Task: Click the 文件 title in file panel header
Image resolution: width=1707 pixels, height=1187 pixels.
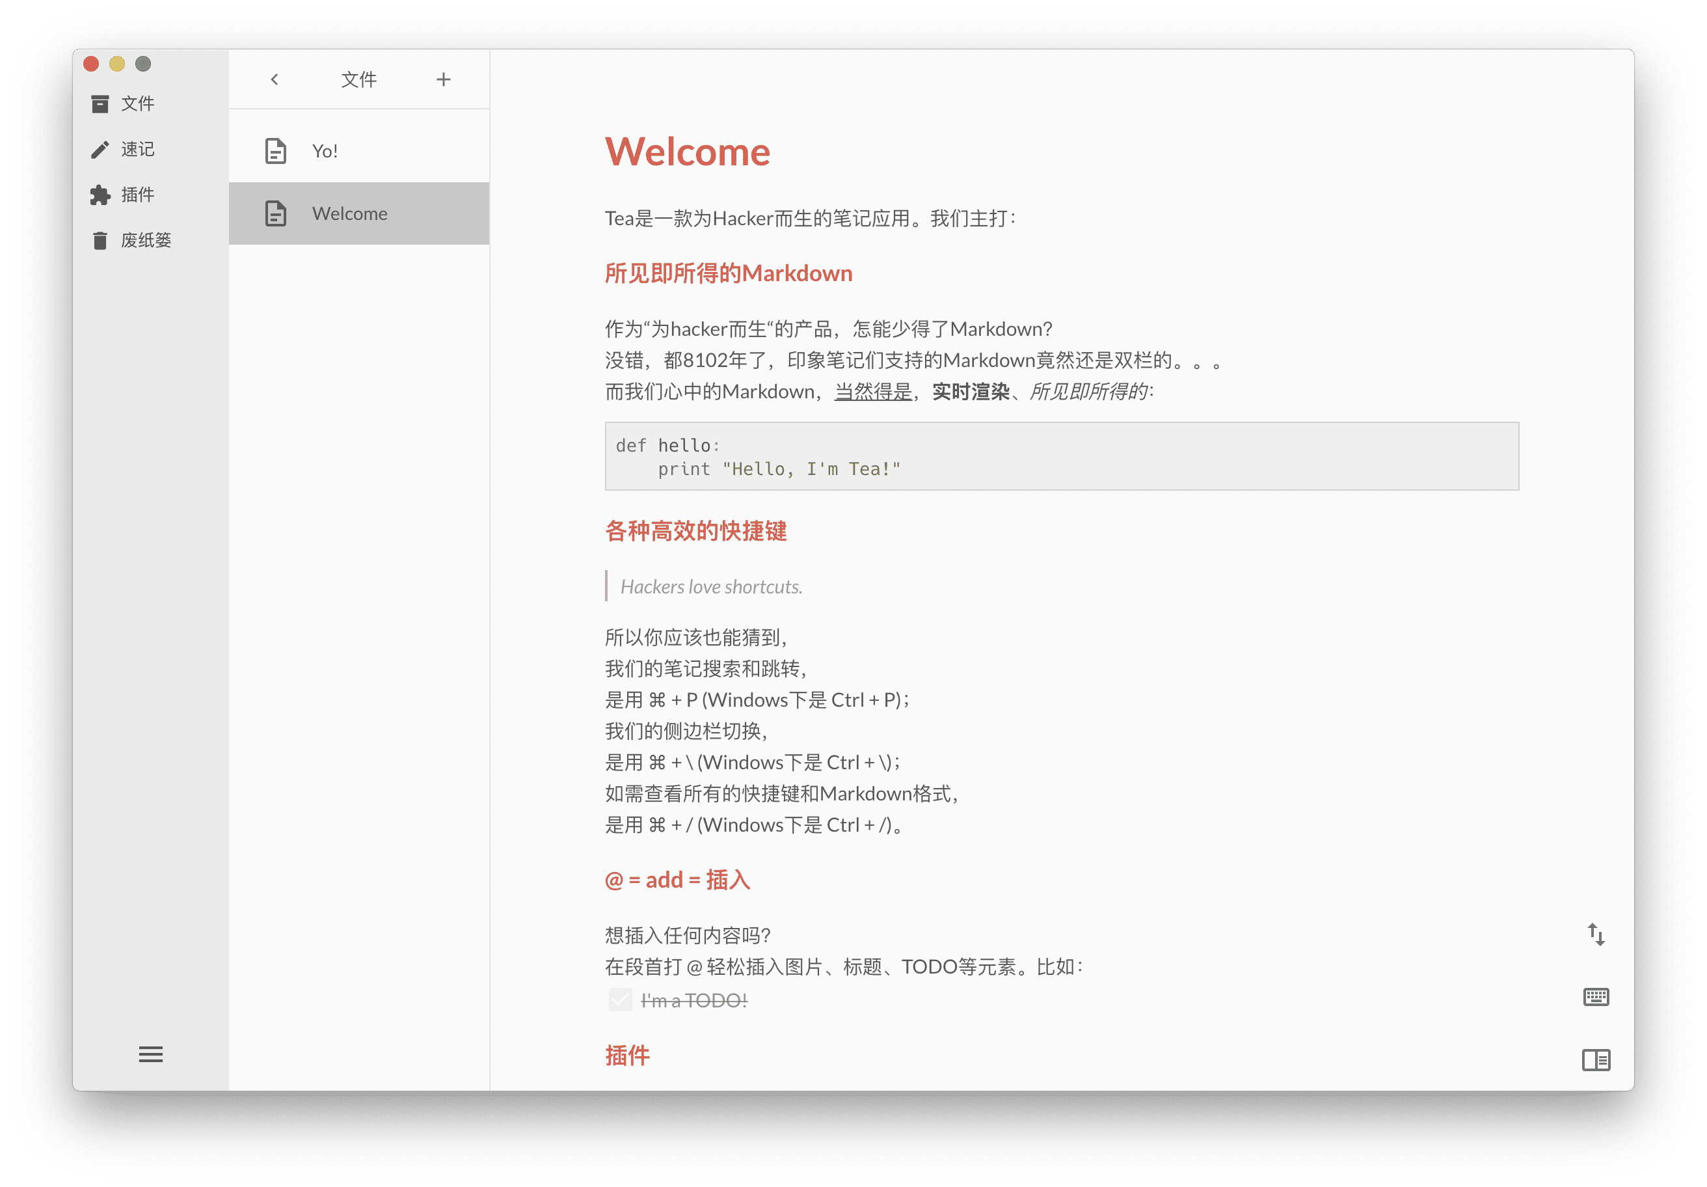Action: [359, 79]
